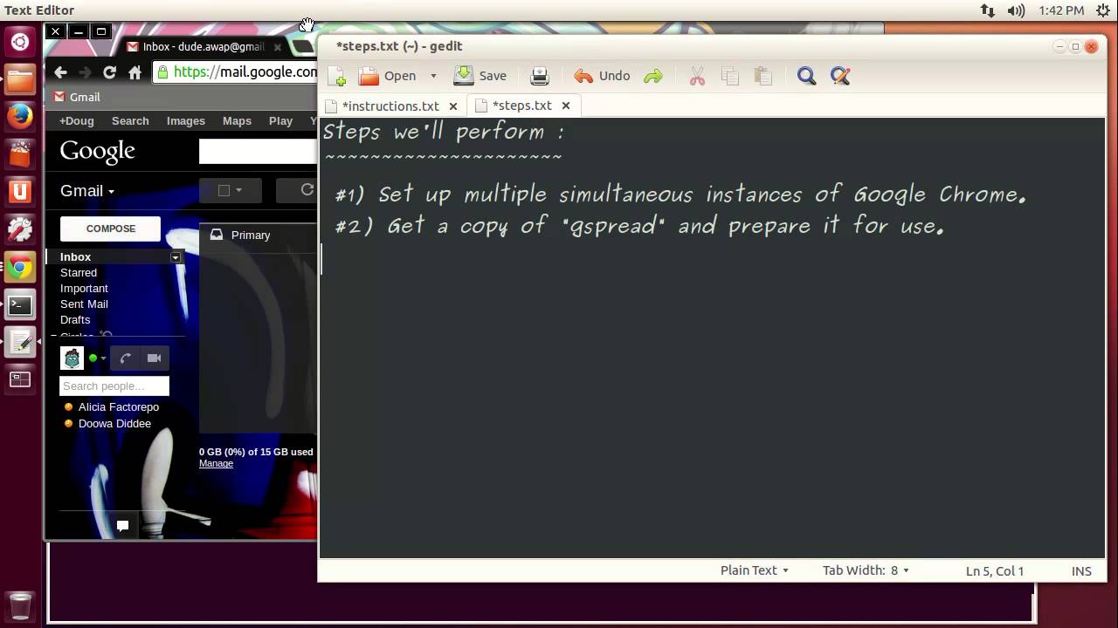Click Maps in the Google bar
The width and height of the screenshot is (1118, 628).
(237, 121)
